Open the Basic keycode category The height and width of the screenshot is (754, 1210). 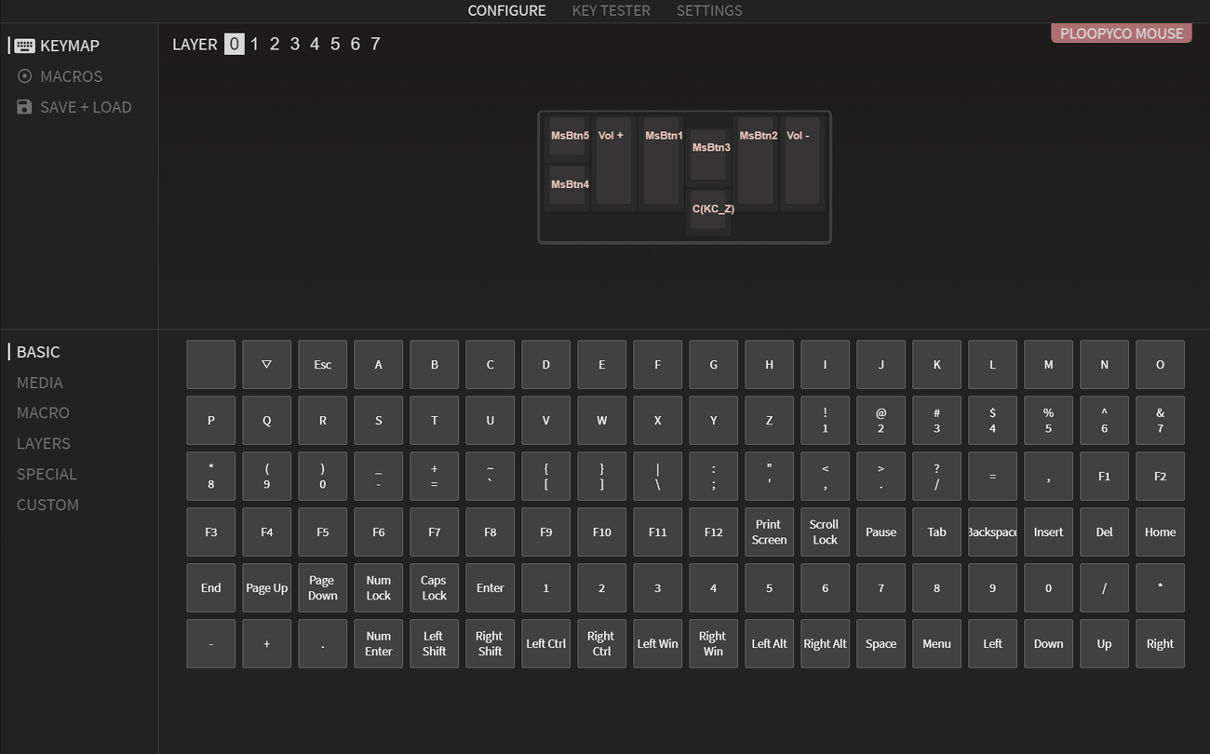pyautogui.click(x=38, y=352)
